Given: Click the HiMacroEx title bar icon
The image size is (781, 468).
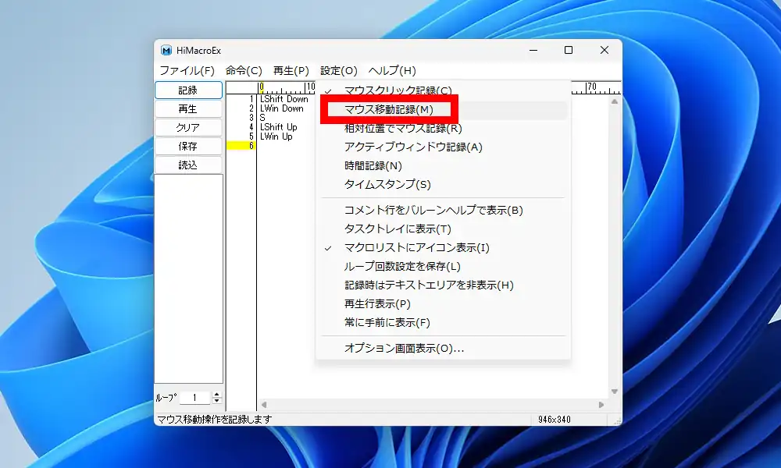Looking at the screenshot, I should [x=166, y=50].
